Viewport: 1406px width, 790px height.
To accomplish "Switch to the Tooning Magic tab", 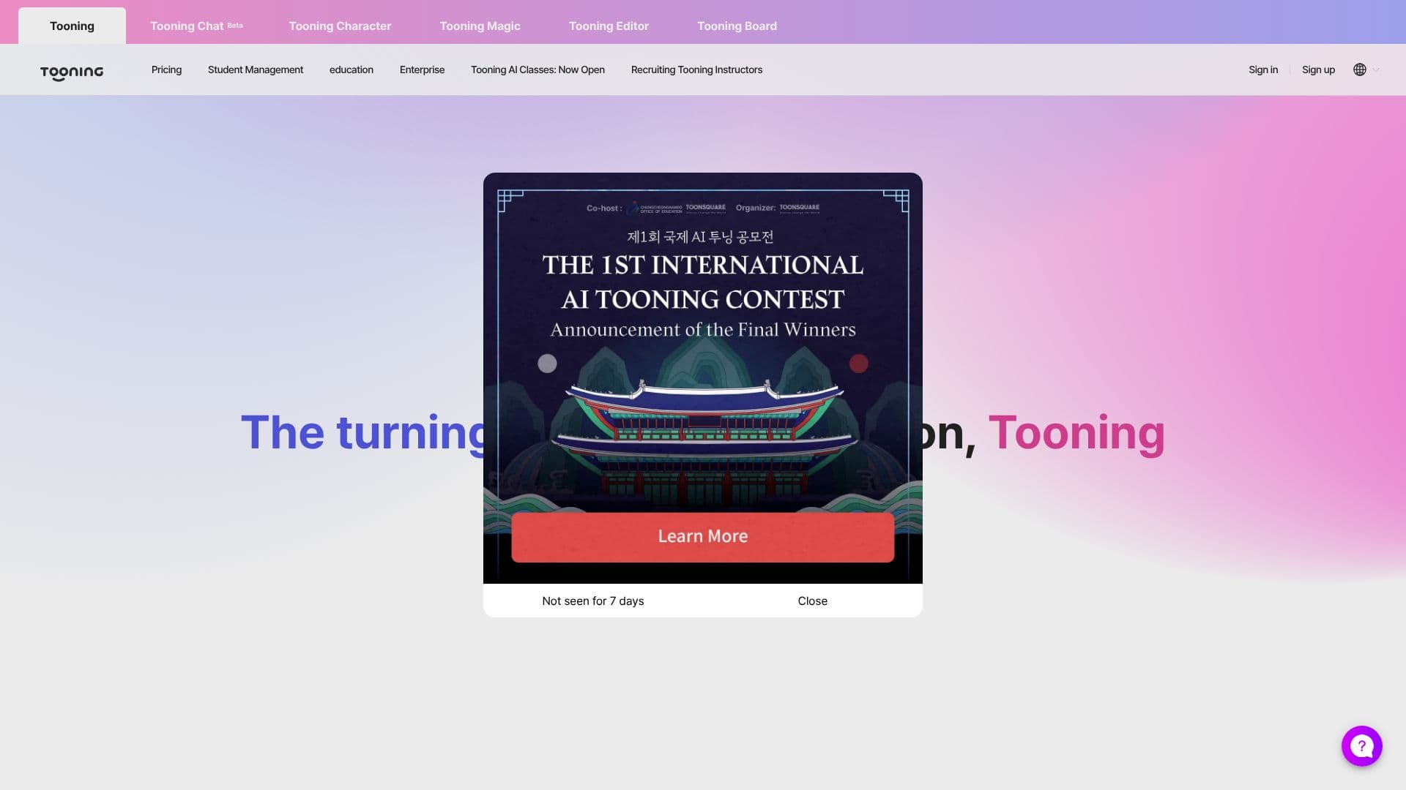I will [x=480, y=26].
